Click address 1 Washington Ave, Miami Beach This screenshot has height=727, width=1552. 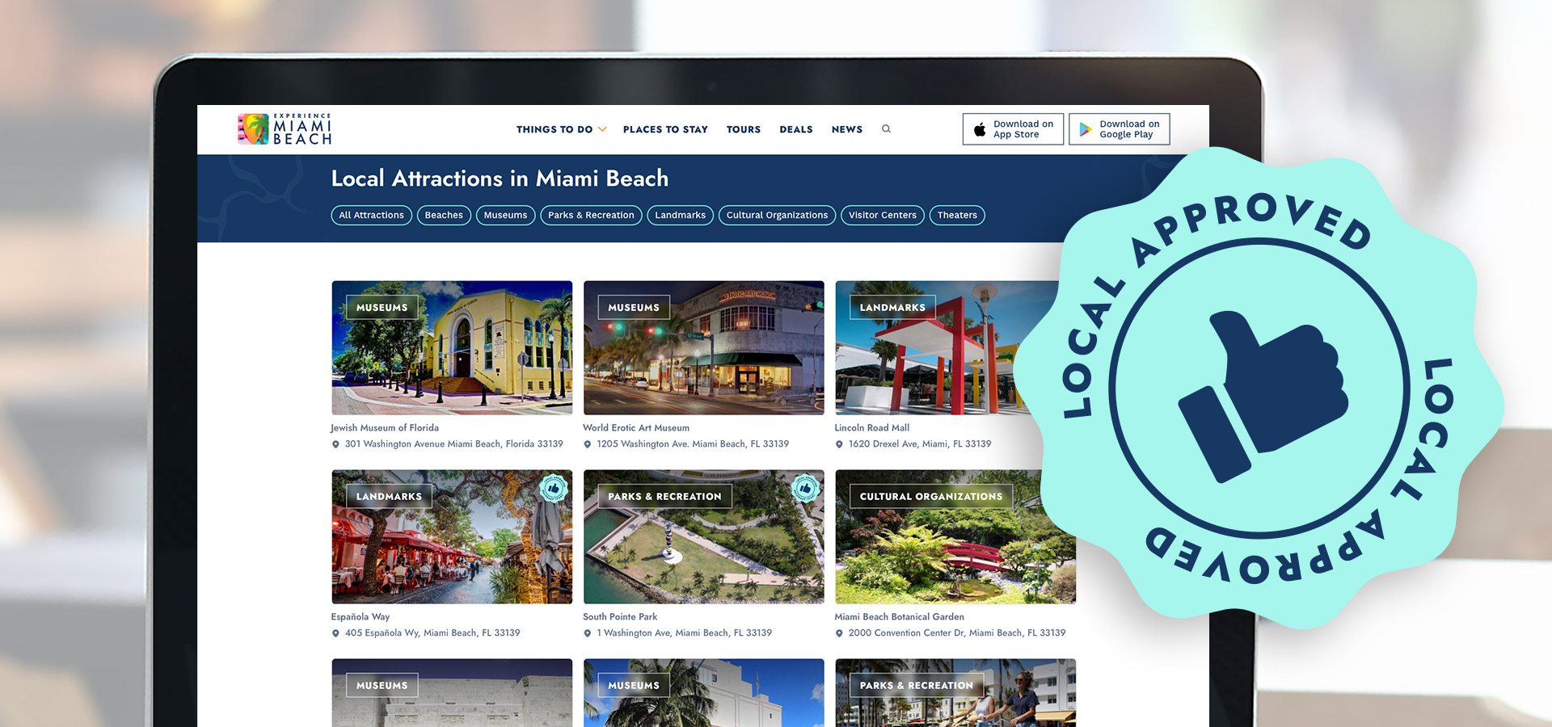click(x=684, y=633)
